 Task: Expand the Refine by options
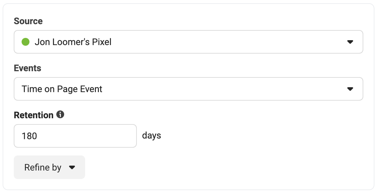(49, 167)
